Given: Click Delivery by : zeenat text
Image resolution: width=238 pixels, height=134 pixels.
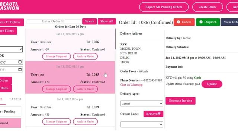Looking at the screenshot, I should coord(178,38).
